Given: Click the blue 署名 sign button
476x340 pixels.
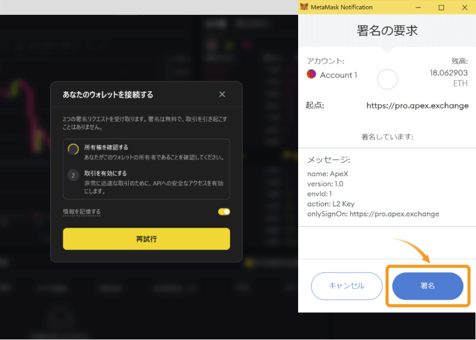Looking at the screenshot, I should [x=428, y=286].
